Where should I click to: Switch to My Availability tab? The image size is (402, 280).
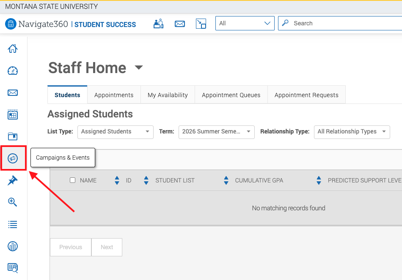[x=168, y=95]
